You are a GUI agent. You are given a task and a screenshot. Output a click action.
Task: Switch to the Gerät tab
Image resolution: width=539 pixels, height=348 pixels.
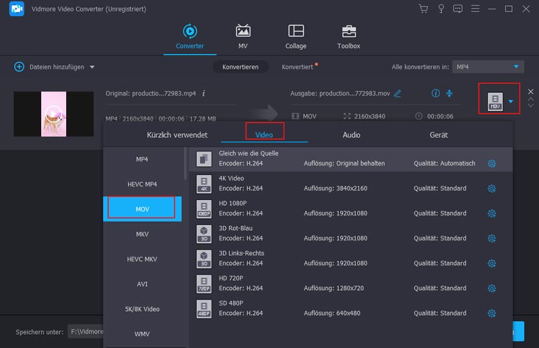[x=439, y=135]
